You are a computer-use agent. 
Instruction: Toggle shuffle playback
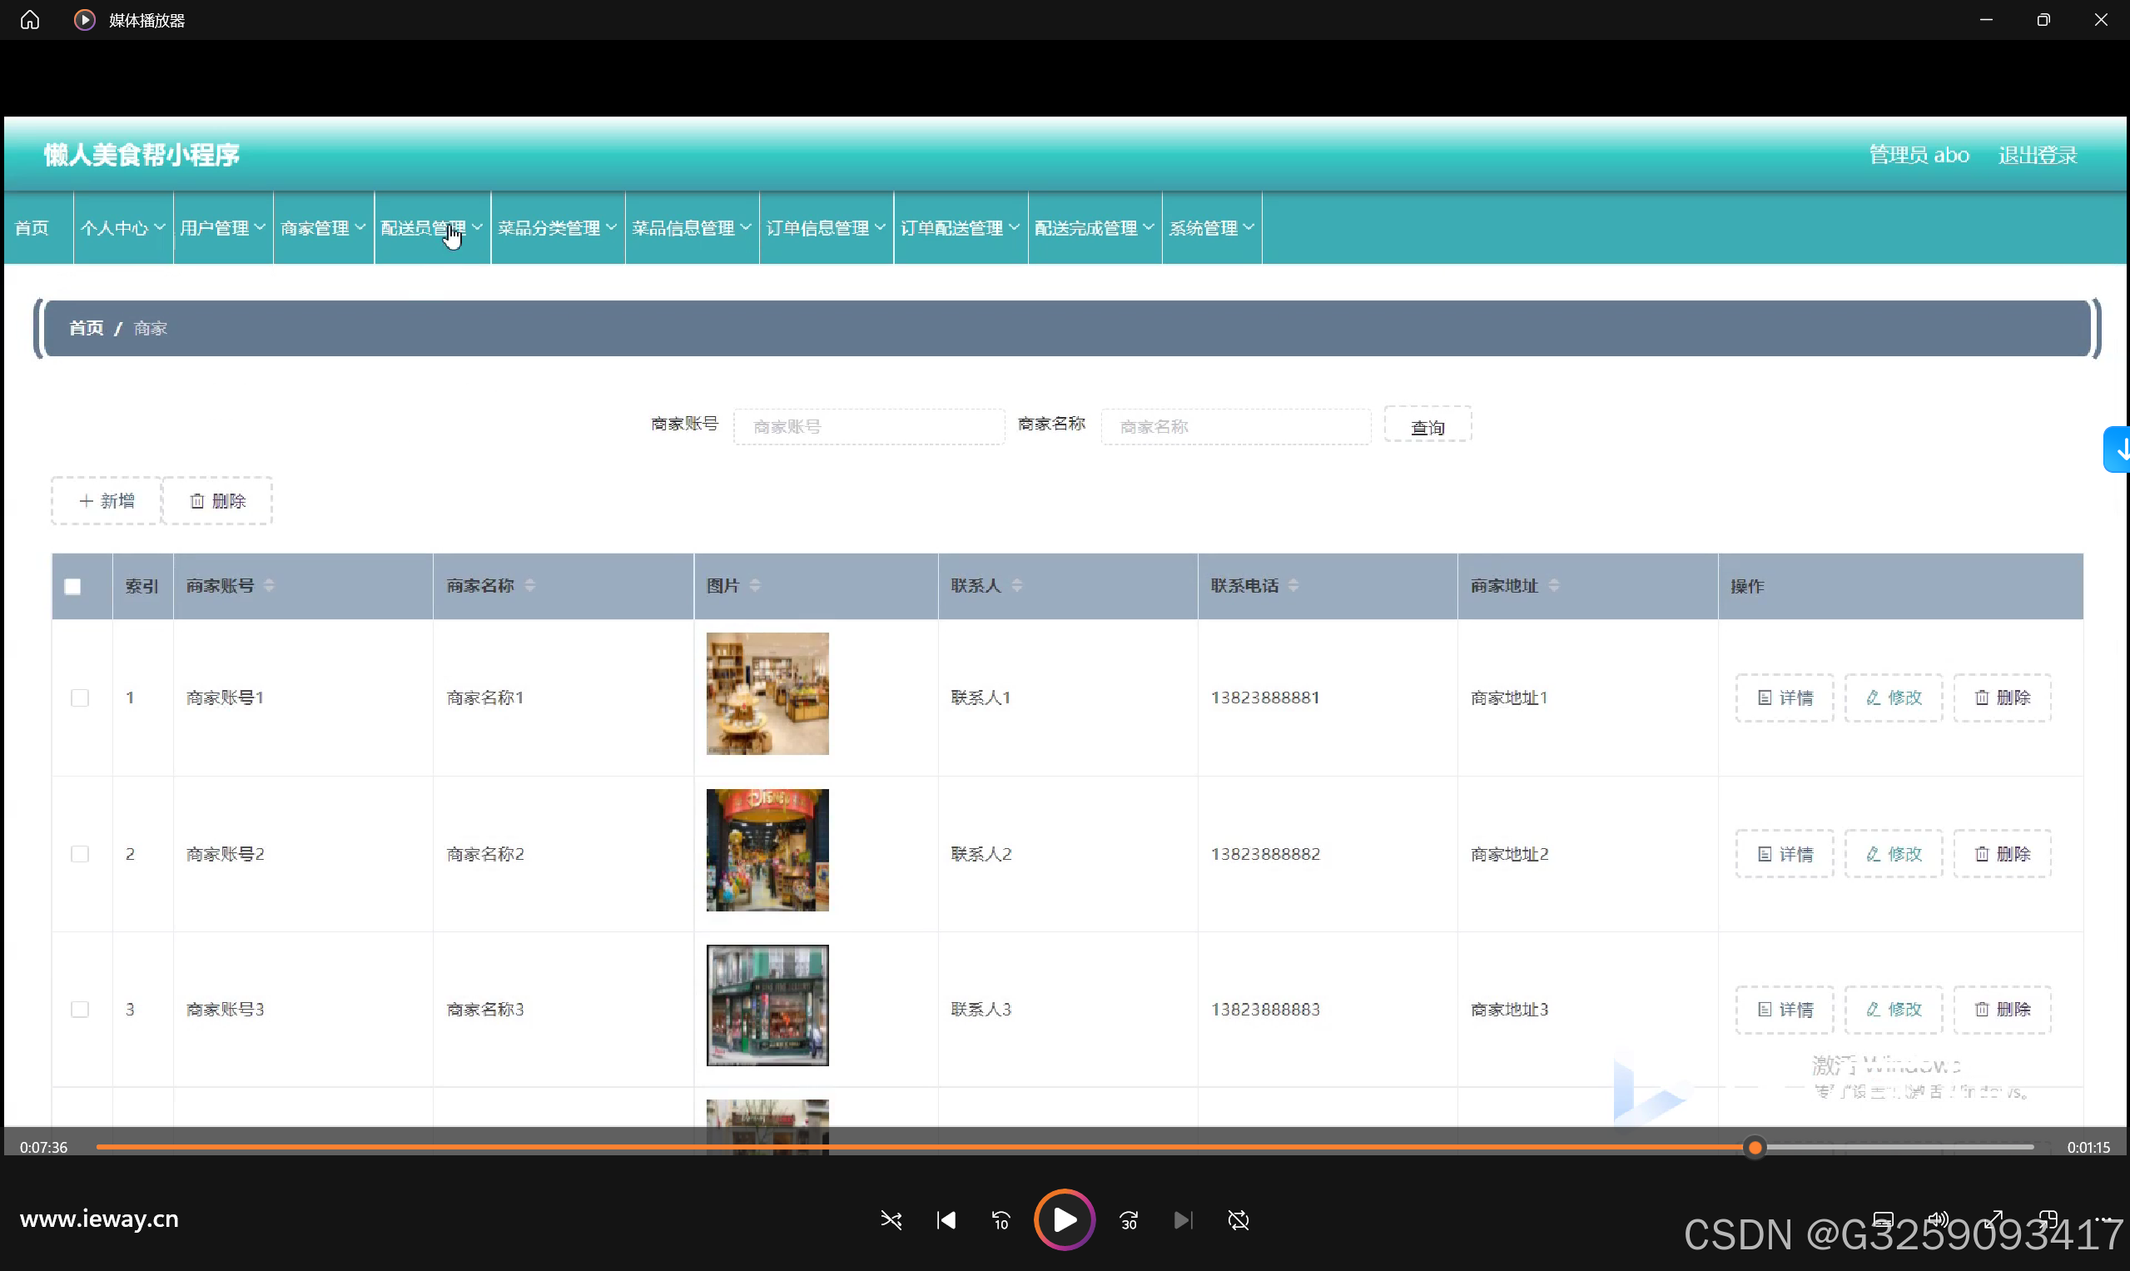click(891, 1219)
